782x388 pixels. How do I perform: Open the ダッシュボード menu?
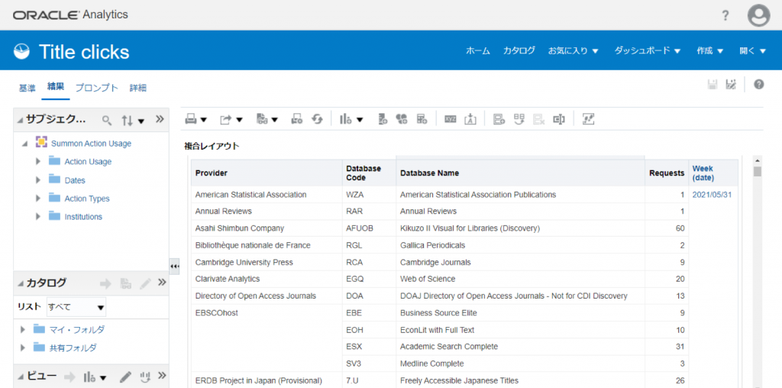tap(648, 51)
